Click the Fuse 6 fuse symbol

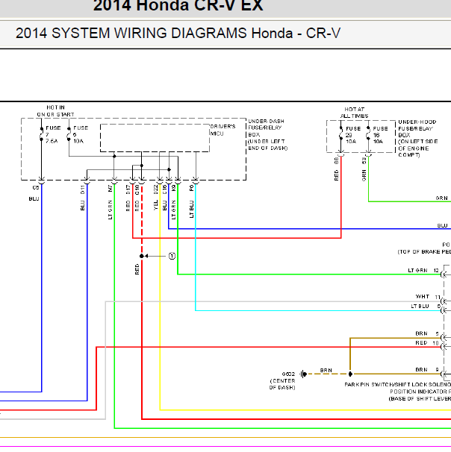[x=69, y=134]
